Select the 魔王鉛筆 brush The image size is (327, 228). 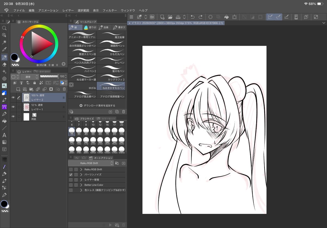point(111,35)
